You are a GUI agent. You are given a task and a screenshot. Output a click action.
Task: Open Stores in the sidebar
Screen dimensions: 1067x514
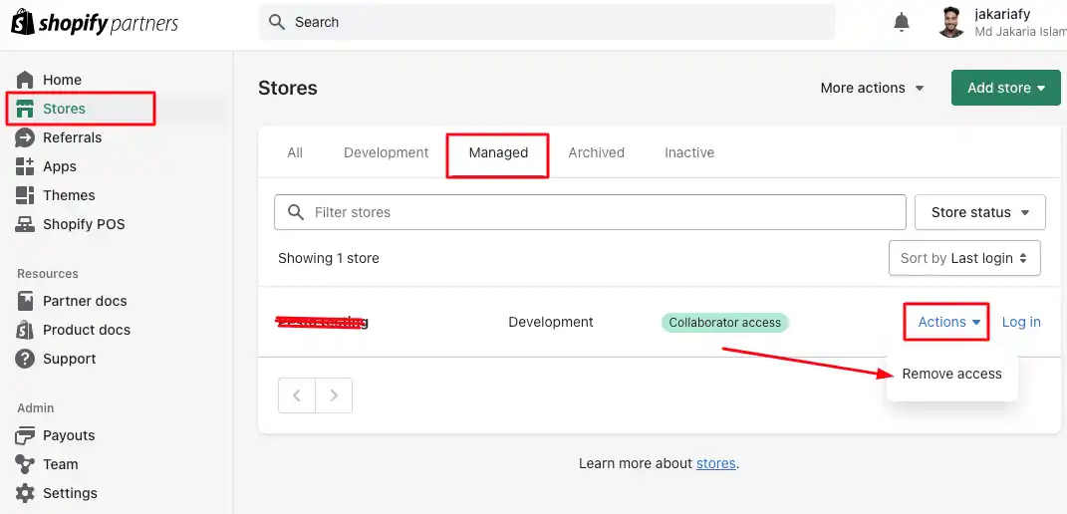tap(64, 109)
